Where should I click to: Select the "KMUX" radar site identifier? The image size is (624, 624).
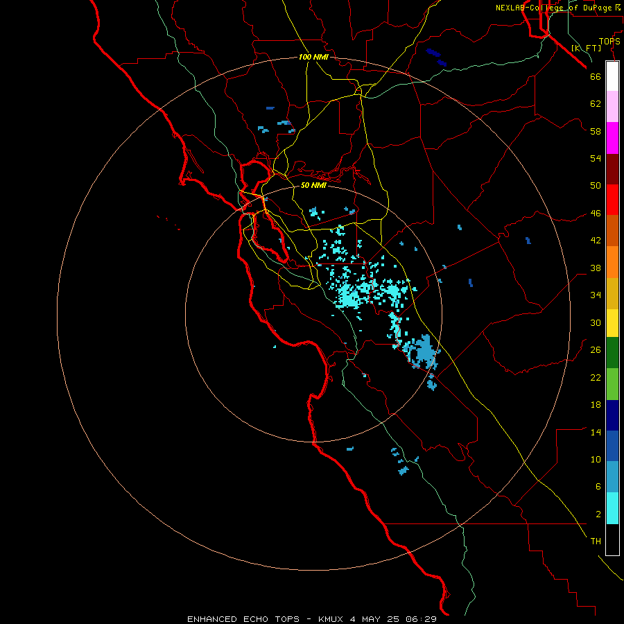[x=330, y=619]
